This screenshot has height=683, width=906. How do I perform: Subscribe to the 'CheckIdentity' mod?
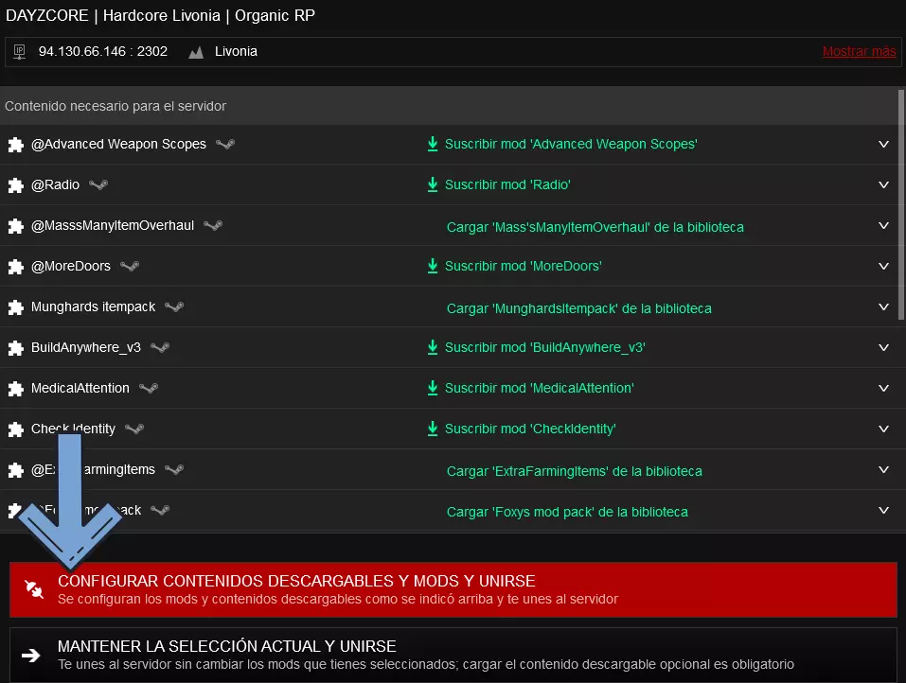(530, 429)
